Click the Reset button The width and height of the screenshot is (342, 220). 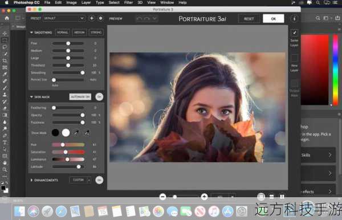coord(249,19)
